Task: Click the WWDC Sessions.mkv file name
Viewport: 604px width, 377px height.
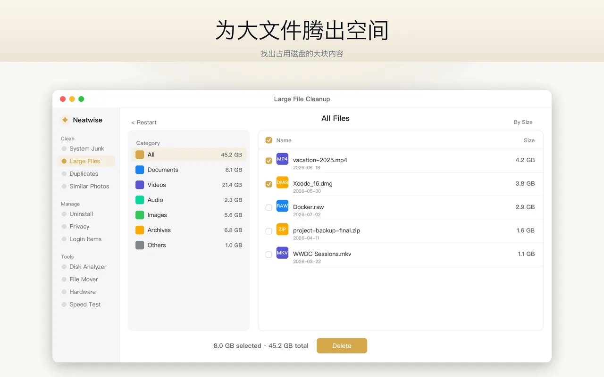Action: pos(322,254)
